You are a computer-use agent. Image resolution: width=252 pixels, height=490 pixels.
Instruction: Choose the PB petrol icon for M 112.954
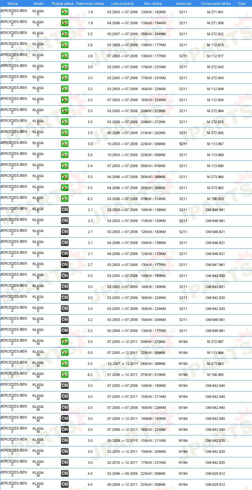pos(65,100)
